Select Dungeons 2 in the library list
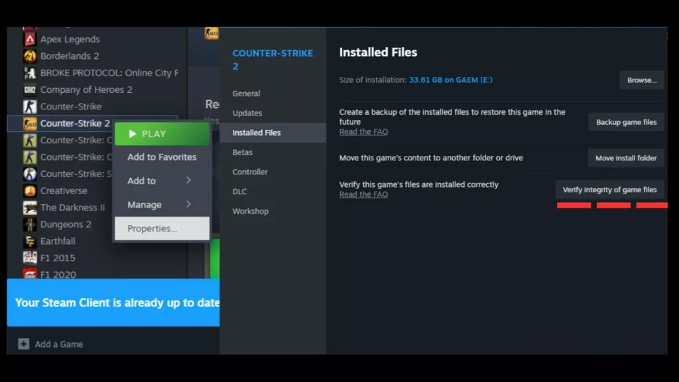This screenshot has height=382, width=679. [66, 224]
